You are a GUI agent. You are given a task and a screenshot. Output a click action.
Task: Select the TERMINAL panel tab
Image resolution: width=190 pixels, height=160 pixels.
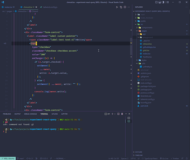[x=44, y=114]
